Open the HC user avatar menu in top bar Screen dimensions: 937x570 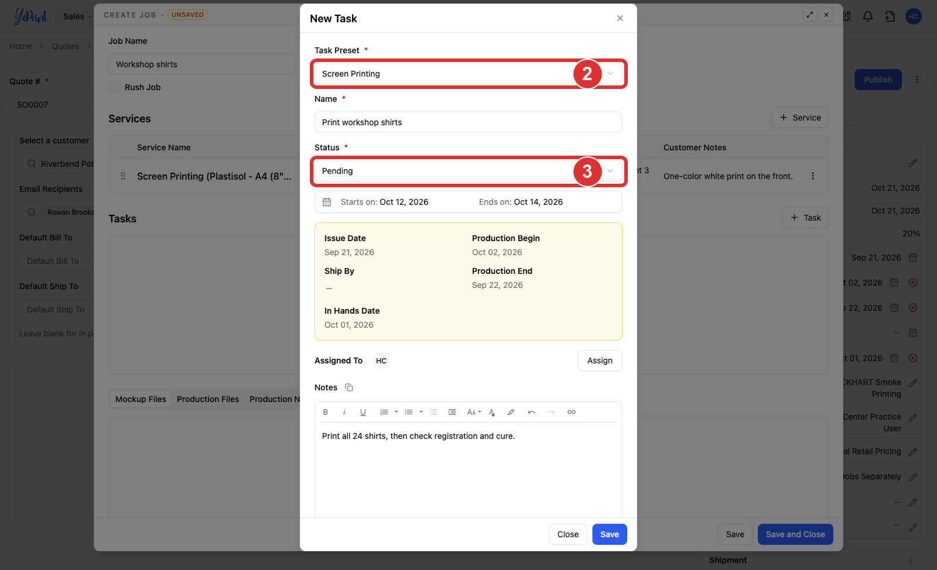pyautogui.click(x=914, y=16)
